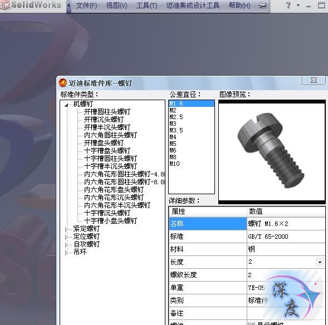328x325 pixels.
Task: Select 十字槽半沉头螺钉 in the tree
Action: (110, 166)
